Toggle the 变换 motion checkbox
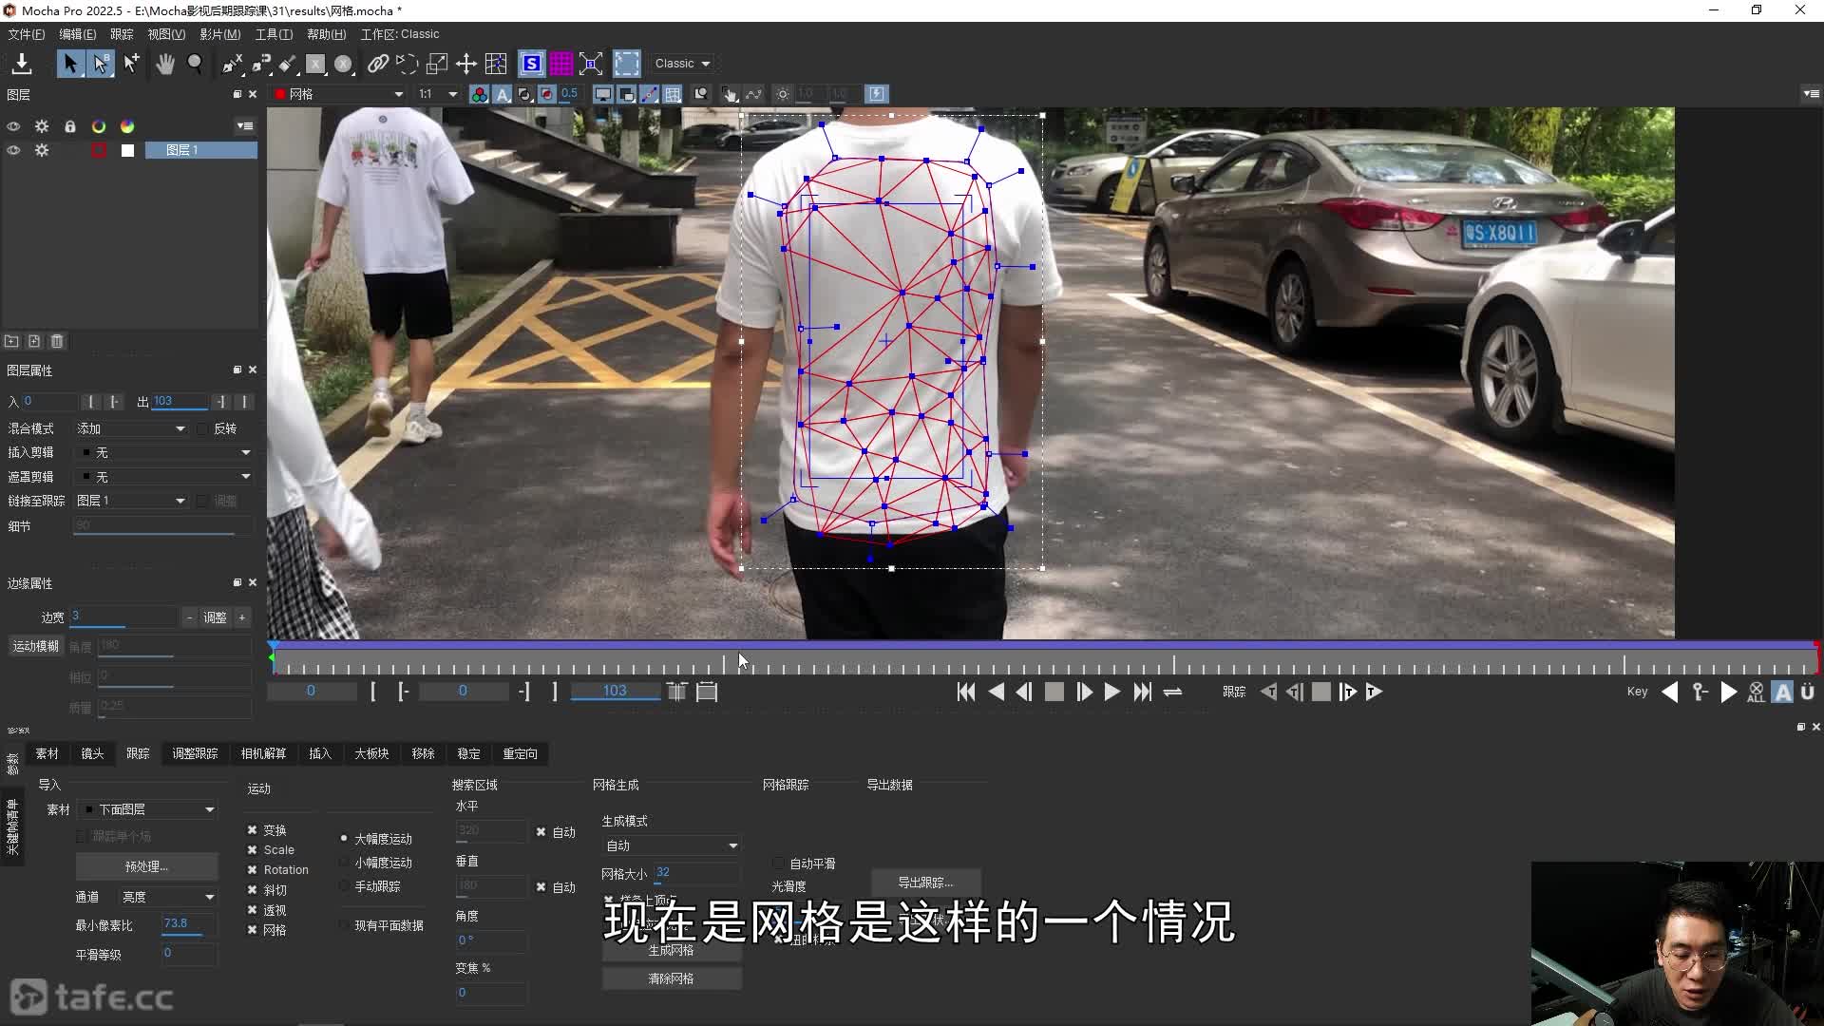This screenshot has height=1026, width=1824. [253, 830]
